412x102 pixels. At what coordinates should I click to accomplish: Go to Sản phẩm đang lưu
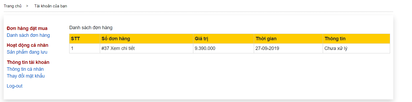coord(27,52)
